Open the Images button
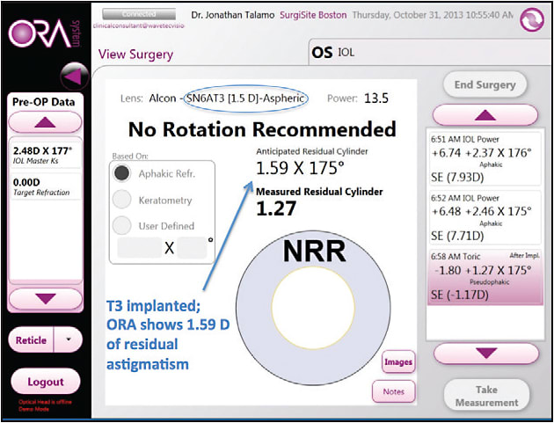The height and width of the screenshot is (423, 554). point(398,361)
